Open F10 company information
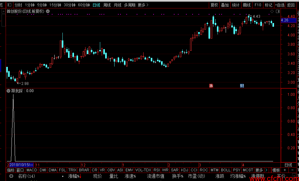Image resolution: width=299 pixels, height=181 pixels. click(x=258, y=5)
